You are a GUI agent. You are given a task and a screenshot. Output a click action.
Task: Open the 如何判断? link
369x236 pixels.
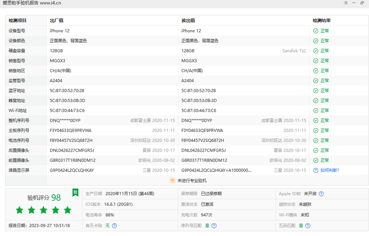tap(330, 170)
